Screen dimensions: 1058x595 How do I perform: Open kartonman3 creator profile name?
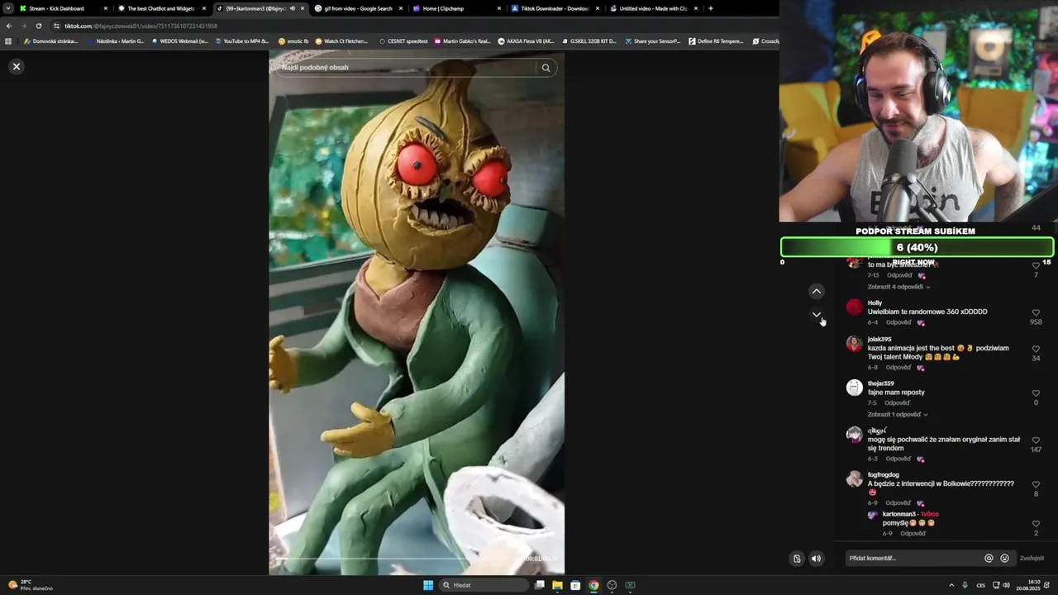coord(899,514)
